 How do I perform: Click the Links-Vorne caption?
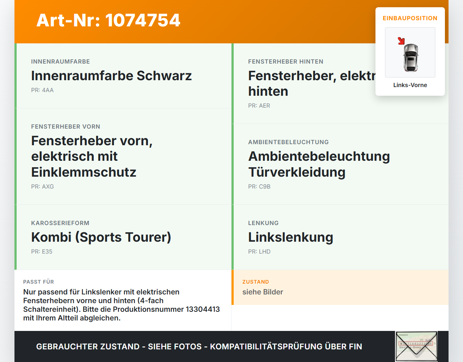[x=410, y=85]
